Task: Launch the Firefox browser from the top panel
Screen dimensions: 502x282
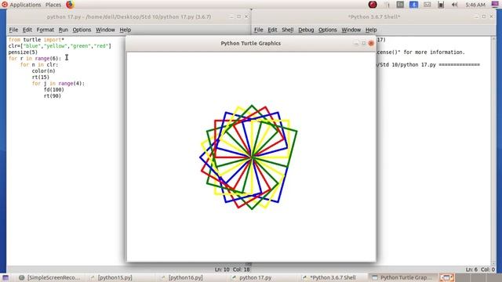Action: click(x=70, y=5)
